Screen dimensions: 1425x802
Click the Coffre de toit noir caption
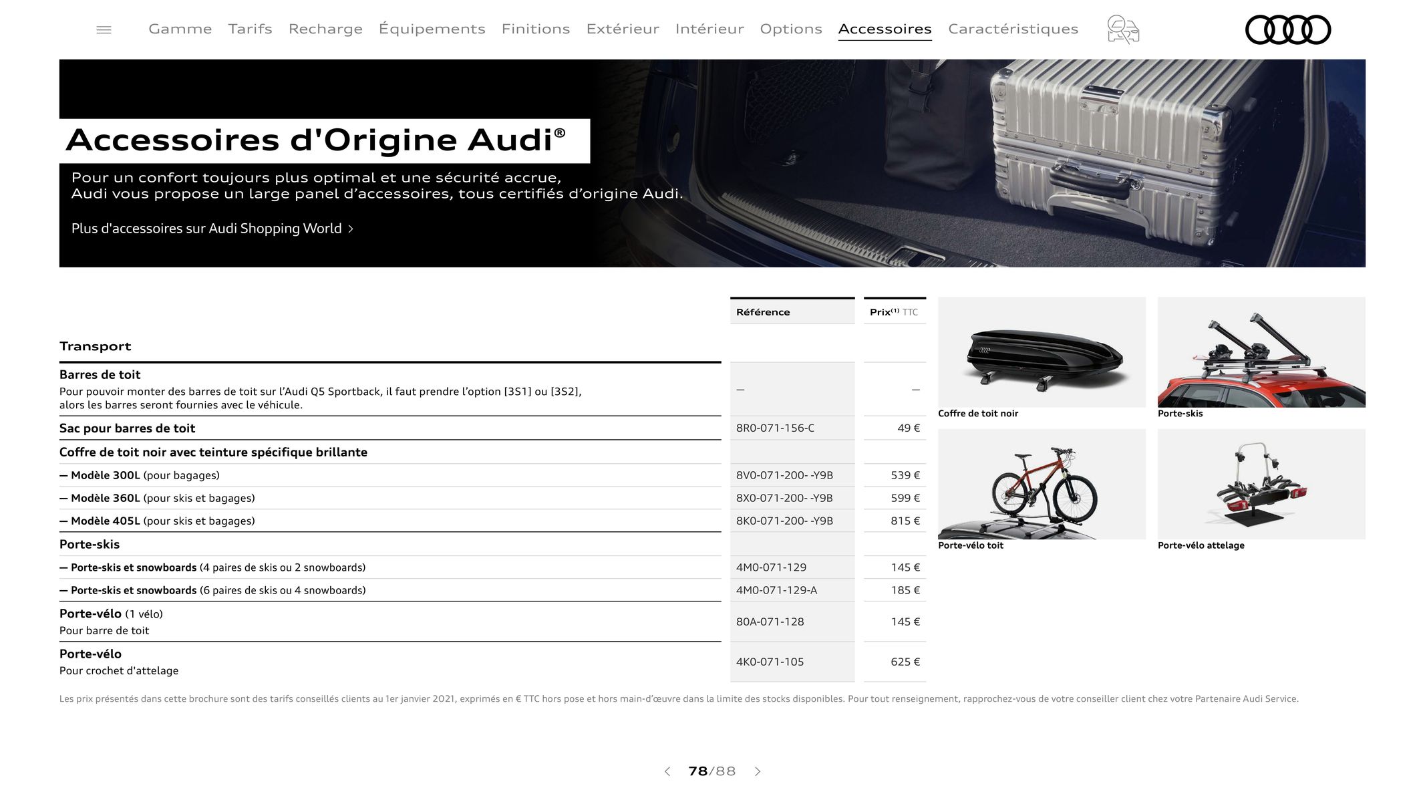click(978, 414)
